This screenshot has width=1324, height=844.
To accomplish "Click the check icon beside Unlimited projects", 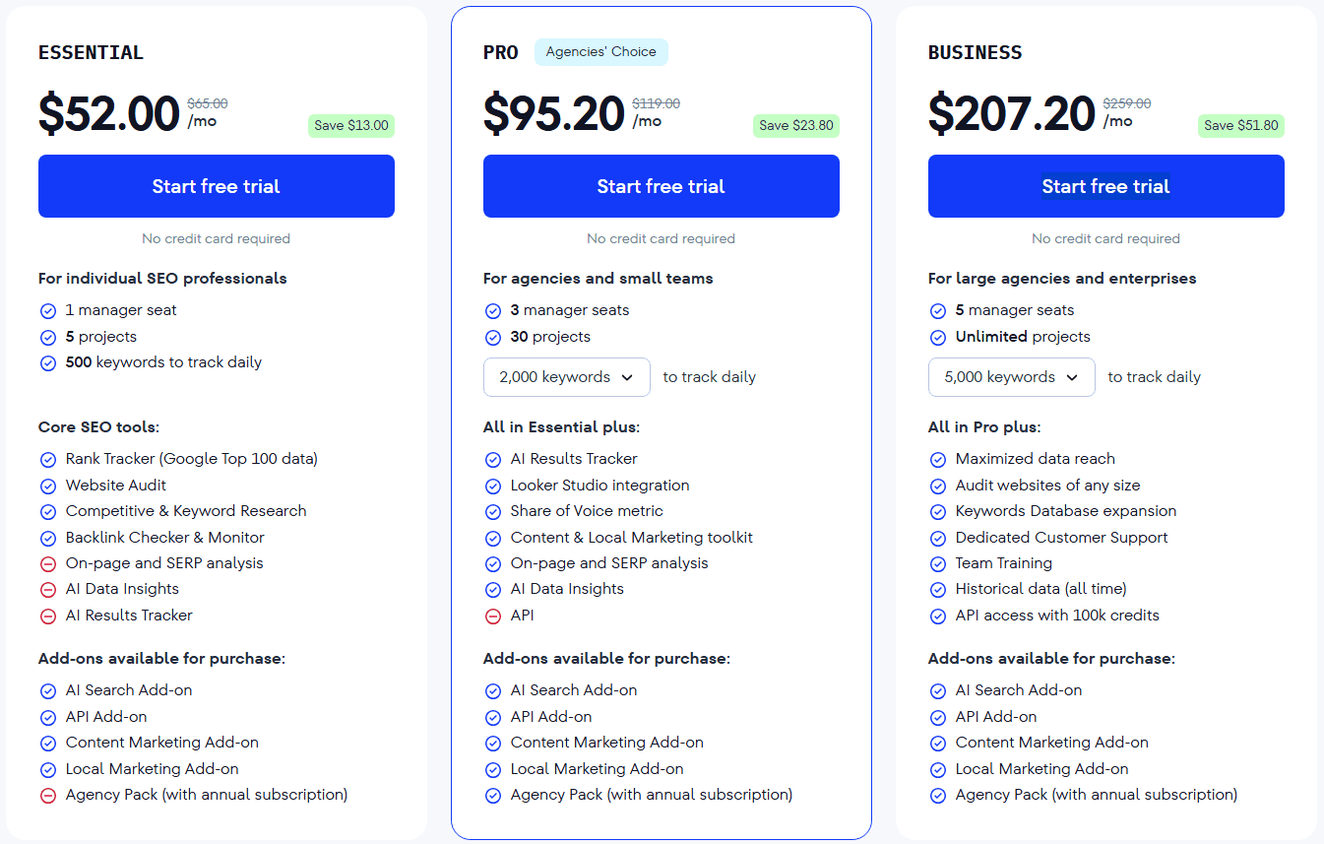I will 938,337.
